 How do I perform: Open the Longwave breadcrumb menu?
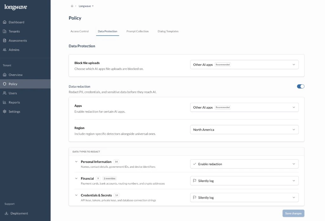[x=86, y=6]
